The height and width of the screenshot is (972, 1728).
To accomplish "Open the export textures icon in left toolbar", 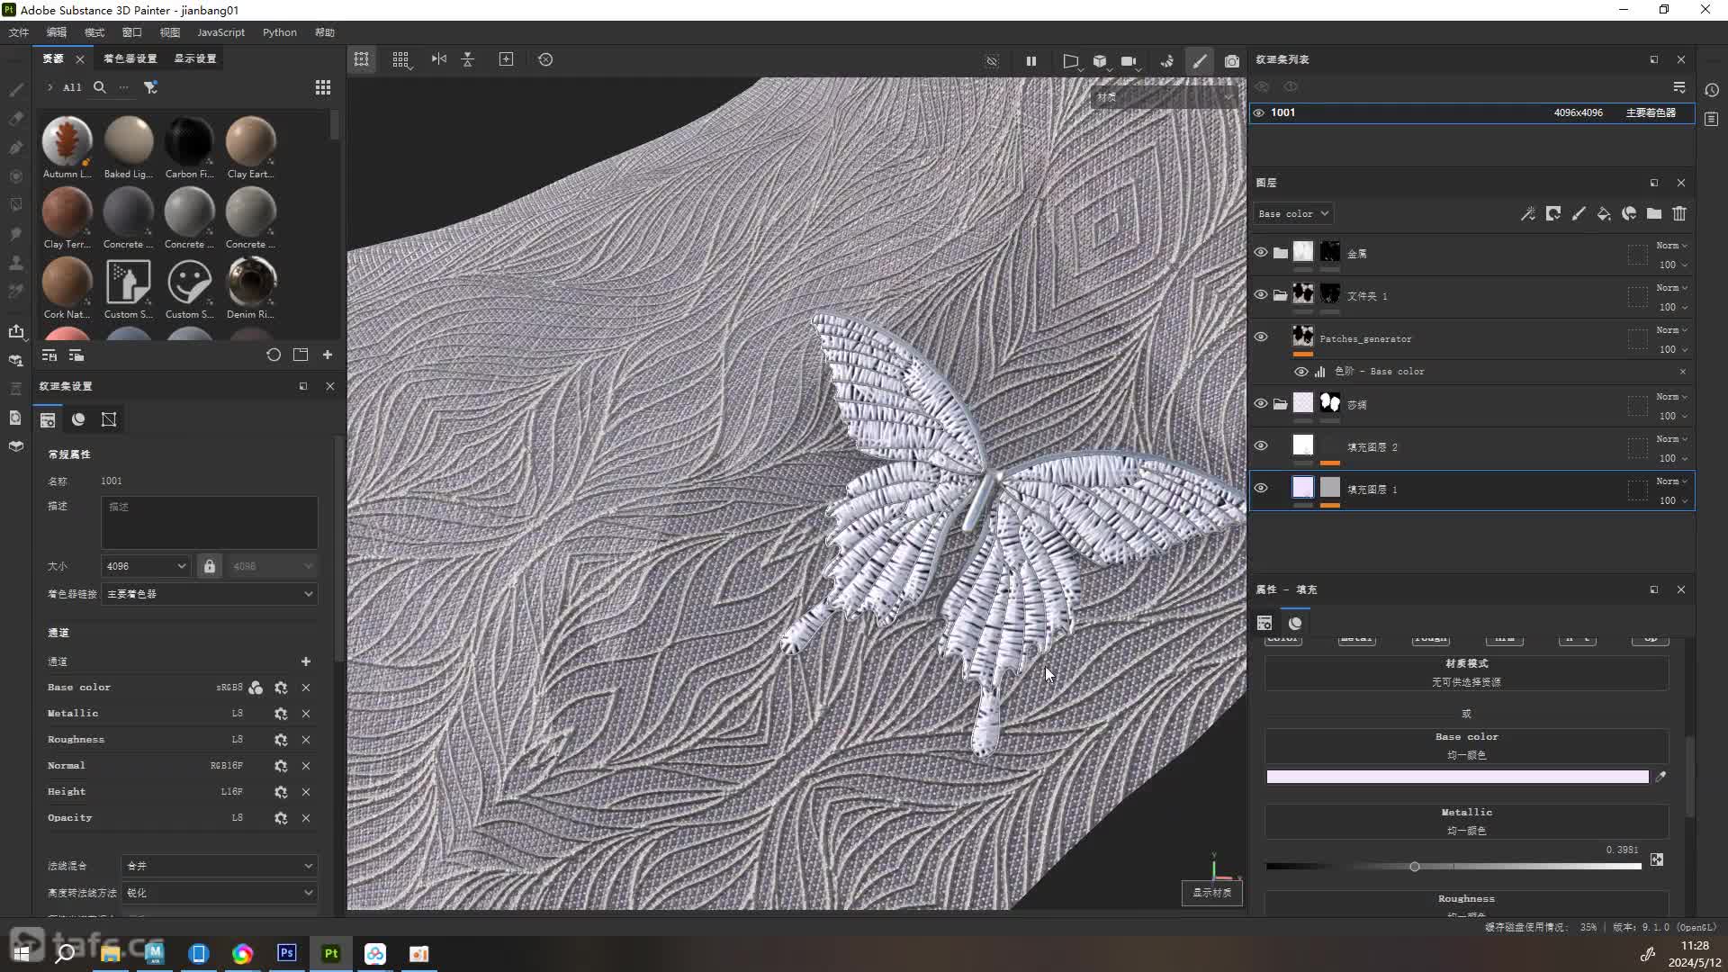I will [x=16, y=331].
